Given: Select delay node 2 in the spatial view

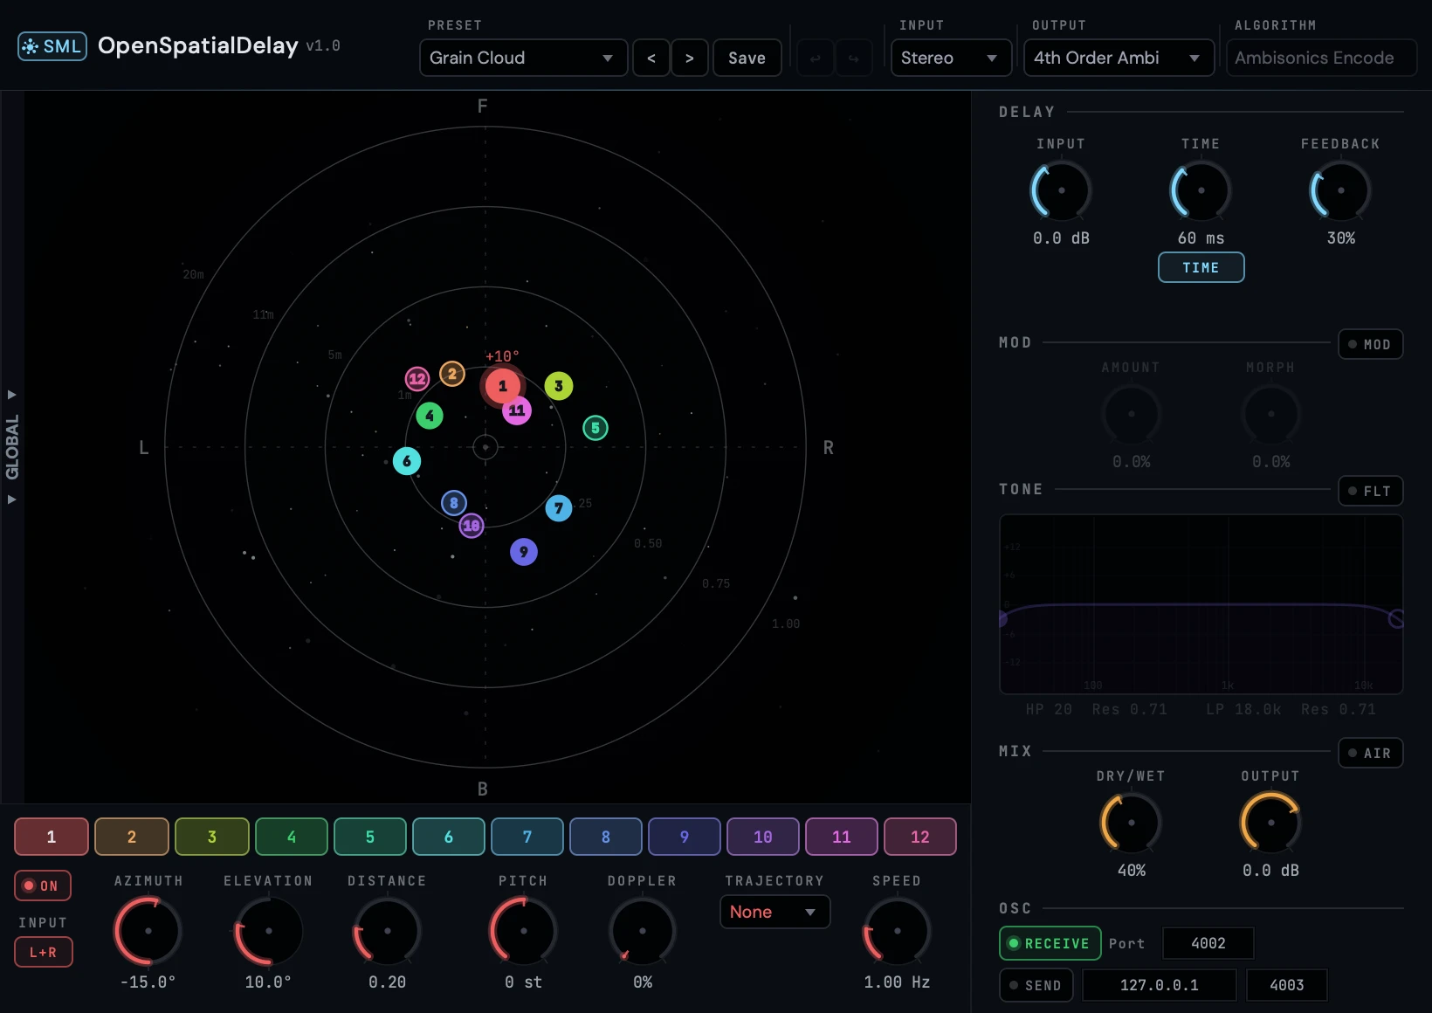Looking at the screenshot, I should pos(451,374).
